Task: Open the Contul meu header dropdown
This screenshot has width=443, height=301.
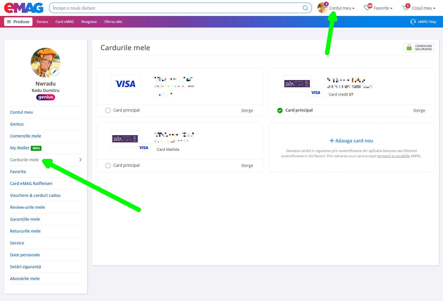Action: [341, 8]
